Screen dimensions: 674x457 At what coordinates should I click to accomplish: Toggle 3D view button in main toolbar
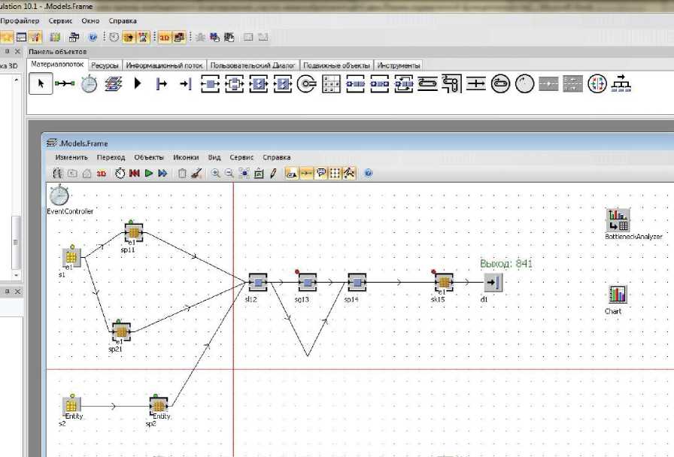tap(164, 36)
